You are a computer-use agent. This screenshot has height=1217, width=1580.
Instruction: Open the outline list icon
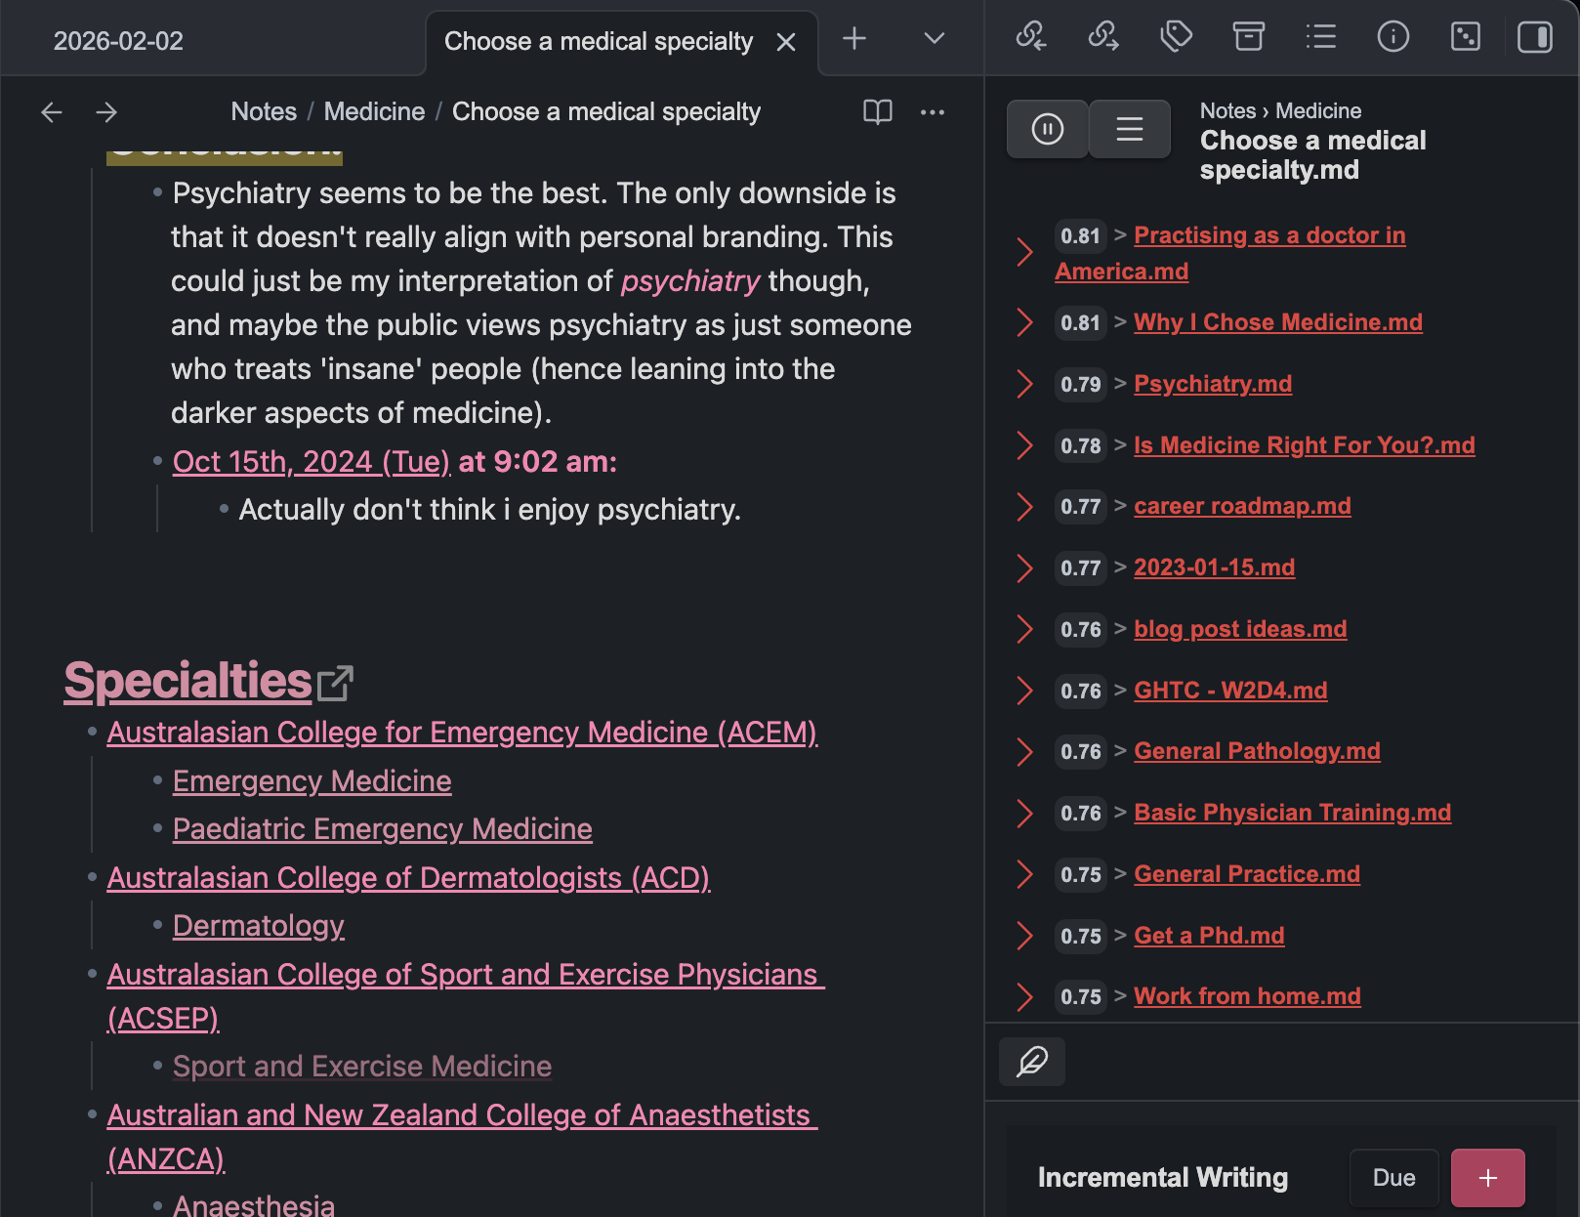point(1320,37)
